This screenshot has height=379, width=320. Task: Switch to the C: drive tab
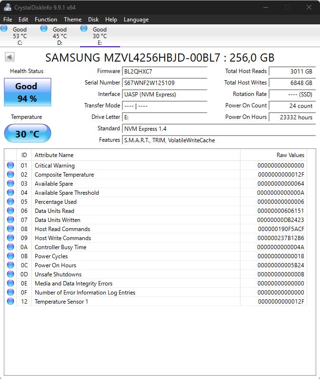point(20,36)
